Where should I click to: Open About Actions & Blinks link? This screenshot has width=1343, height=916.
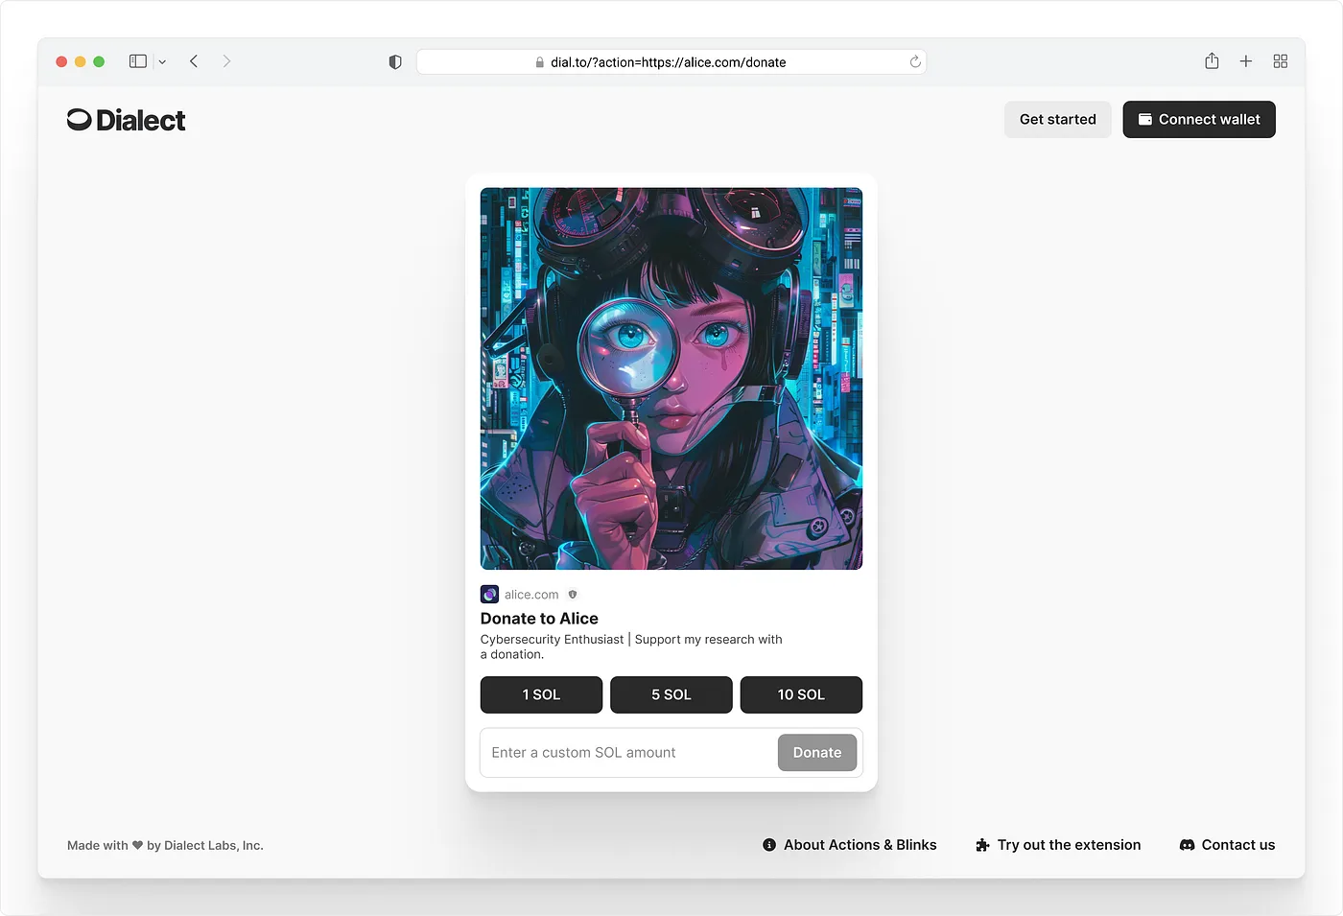pos(850,845)
